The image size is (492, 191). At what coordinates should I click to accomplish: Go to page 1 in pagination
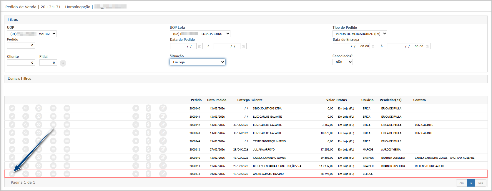[471, 183]
